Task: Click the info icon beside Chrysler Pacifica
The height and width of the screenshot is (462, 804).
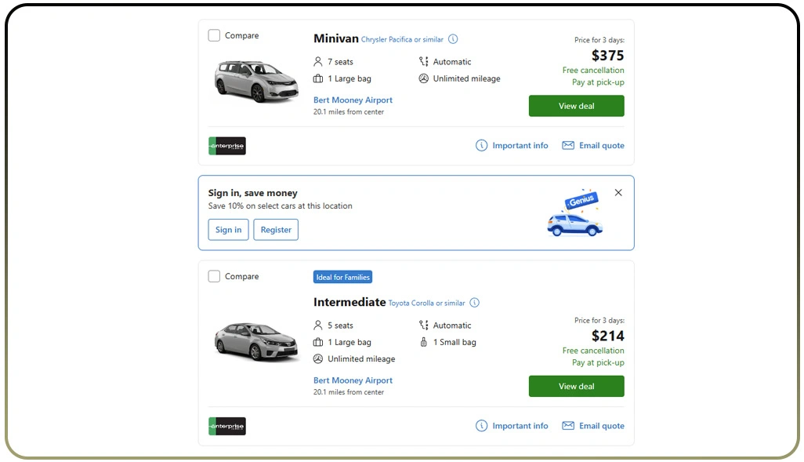Action: (x=453, y=38)
